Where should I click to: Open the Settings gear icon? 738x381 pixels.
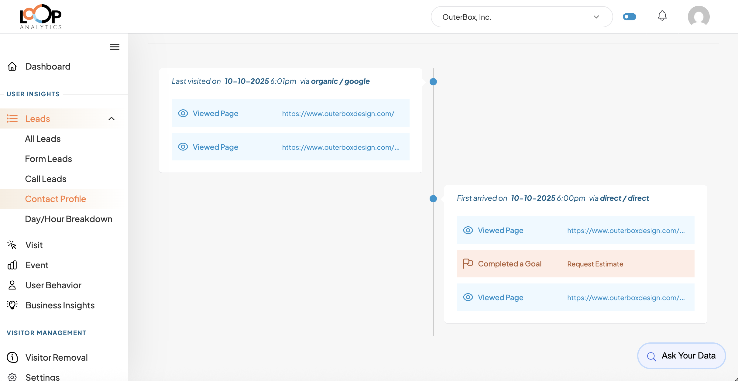click(12, 377)
